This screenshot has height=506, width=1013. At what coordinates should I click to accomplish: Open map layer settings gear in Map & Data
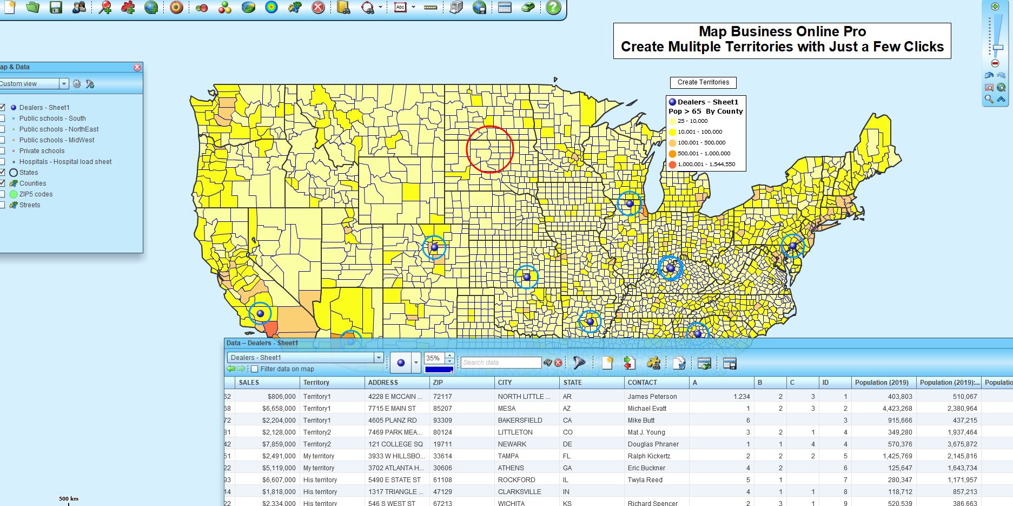77,84
